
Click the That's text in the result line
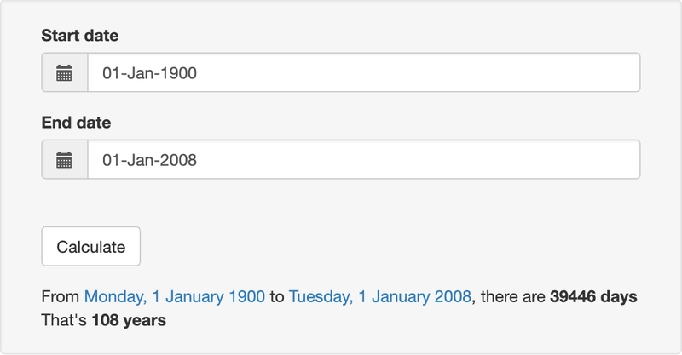[x=64, y=320]
